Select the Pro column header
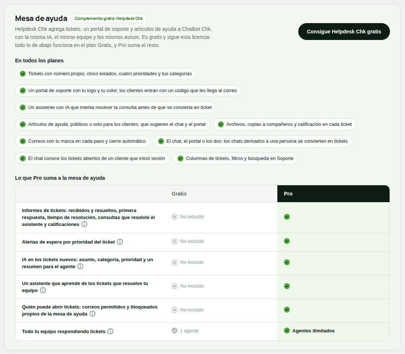This screenshot has width=405, height=354. [x=333, y=194]
